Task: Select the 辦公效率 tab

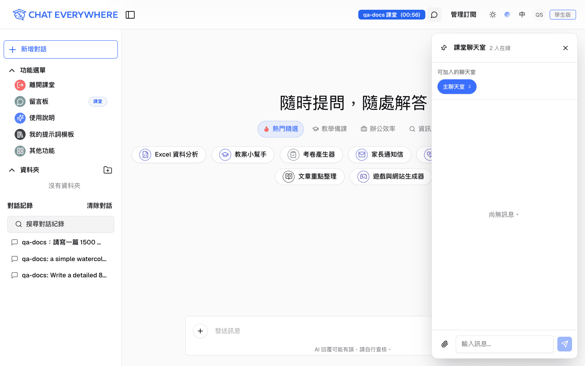Action: (x=378, y=129)
